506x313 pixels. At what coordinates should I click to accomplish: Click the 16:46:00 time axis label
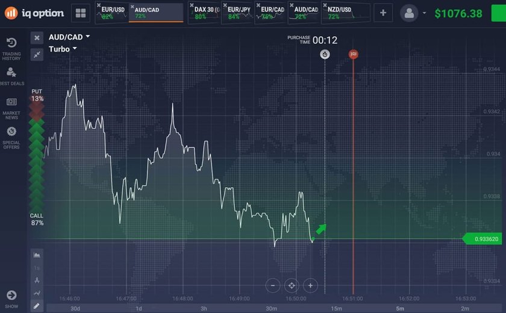[69, 299]
